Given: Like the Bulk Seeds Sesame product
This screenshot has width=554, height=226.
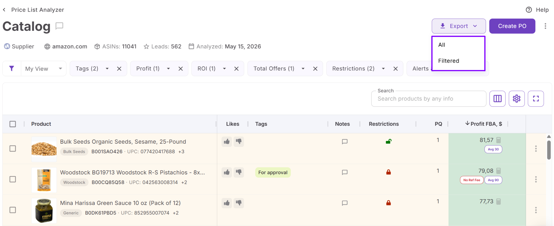Looking at the screenshot, I should [x=227, y=141].
